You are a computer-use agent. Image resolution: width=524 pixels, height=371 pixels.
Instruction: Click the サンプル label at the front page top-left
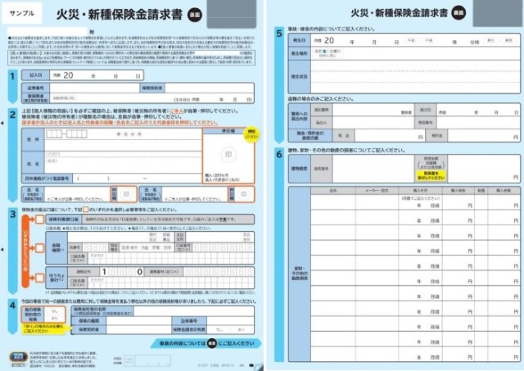(22, 13)
